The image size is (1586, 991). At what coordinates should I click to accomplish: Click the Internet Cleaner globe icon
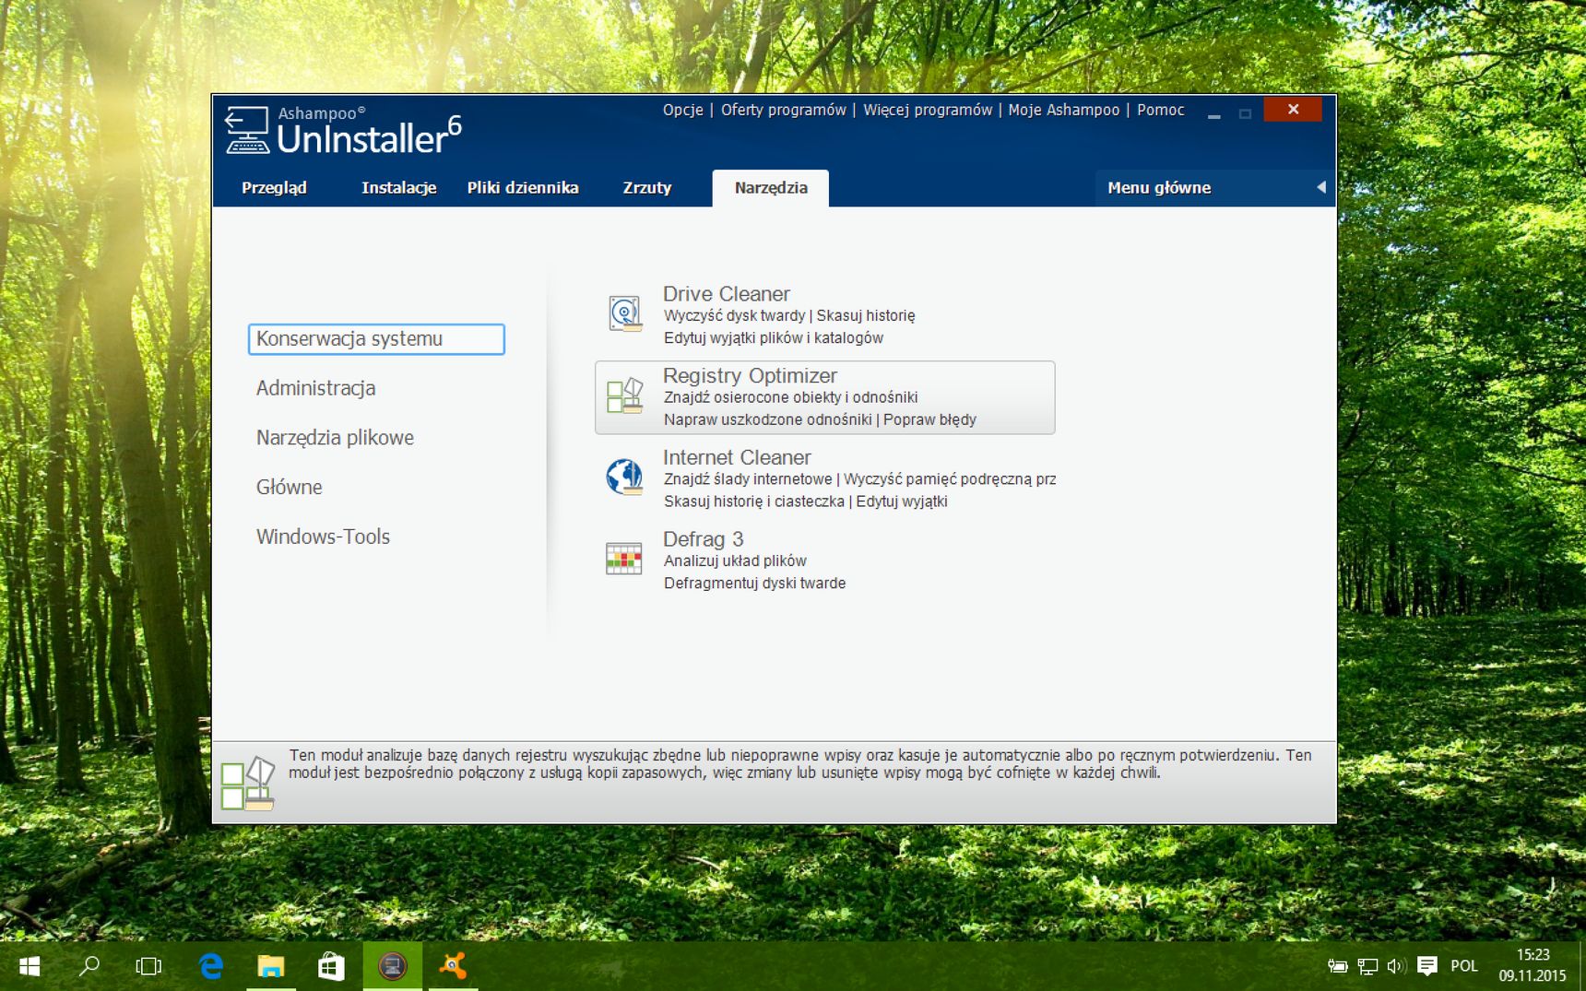pos(625,477)
